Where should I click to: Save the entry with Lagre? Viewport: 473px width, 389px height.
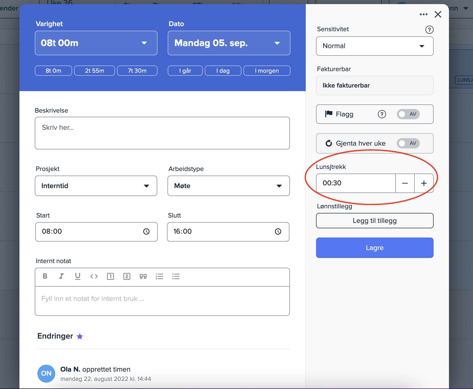pos(374,247)
